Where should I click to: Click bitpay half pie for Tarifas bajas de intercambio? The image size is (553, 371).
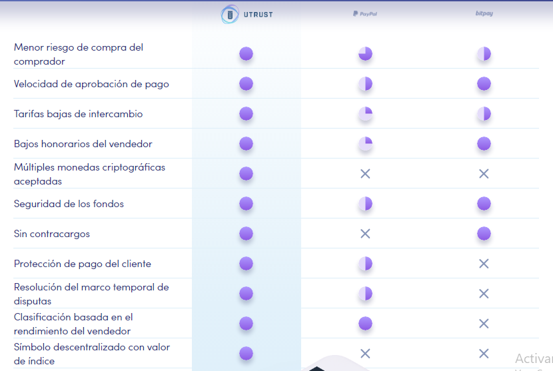pos(484,113)
